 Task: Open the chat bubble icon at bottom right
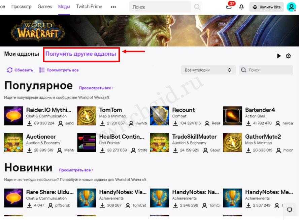290,210
